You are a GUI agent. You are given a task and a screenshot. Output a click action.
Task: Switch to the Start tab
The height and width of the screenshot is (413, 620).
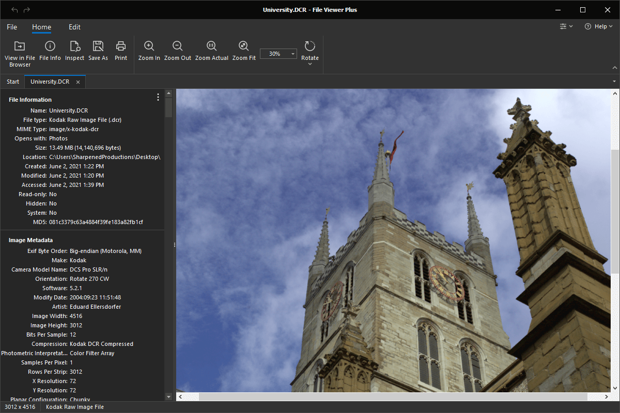13,82
